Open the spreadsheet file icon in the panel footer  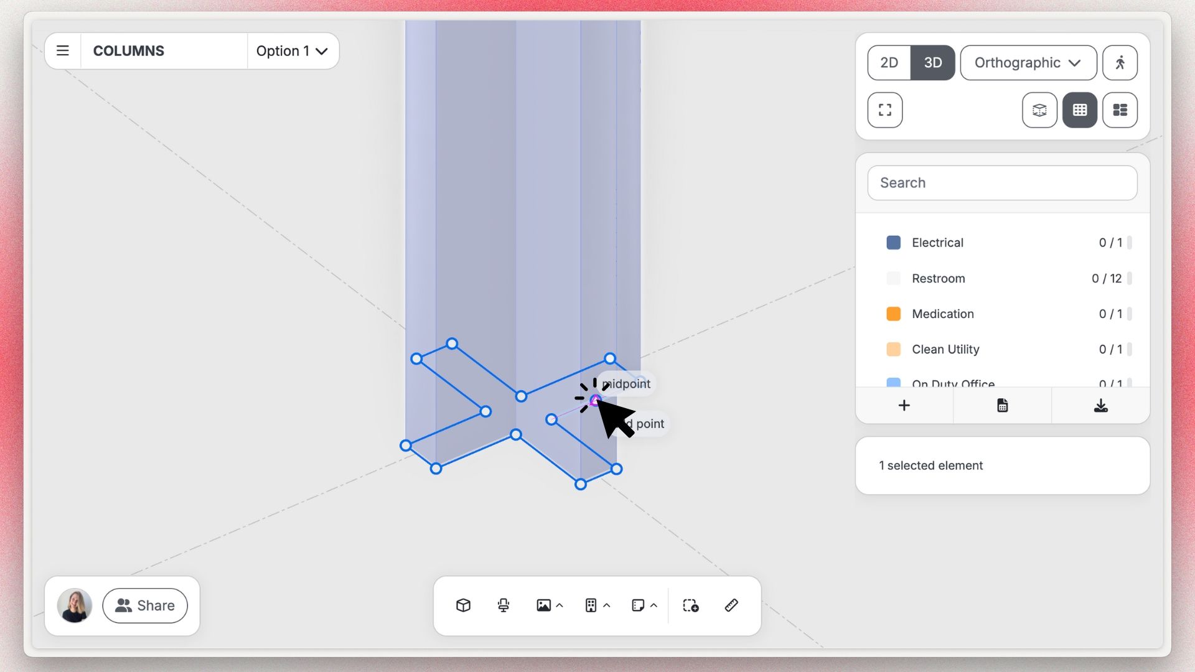pyautogui.click(x=1002, y=406)
